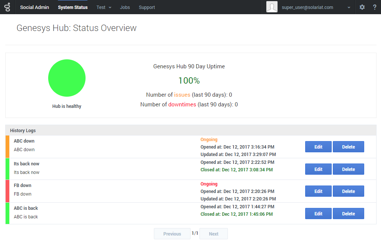Click the green hub health indicator circle
This screenshot has height=243, width=381.
point(67,78)
